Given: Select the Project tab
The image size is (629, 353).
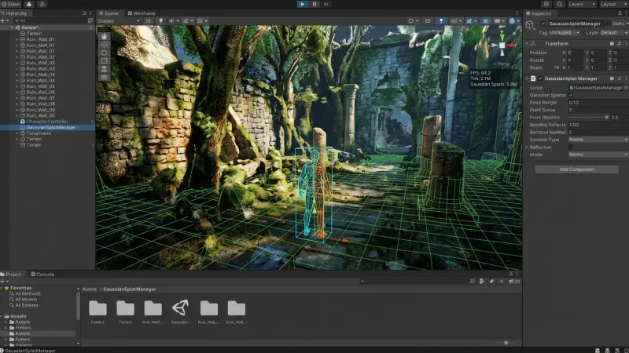Looking at the screenshot, I should pos(11,274).
